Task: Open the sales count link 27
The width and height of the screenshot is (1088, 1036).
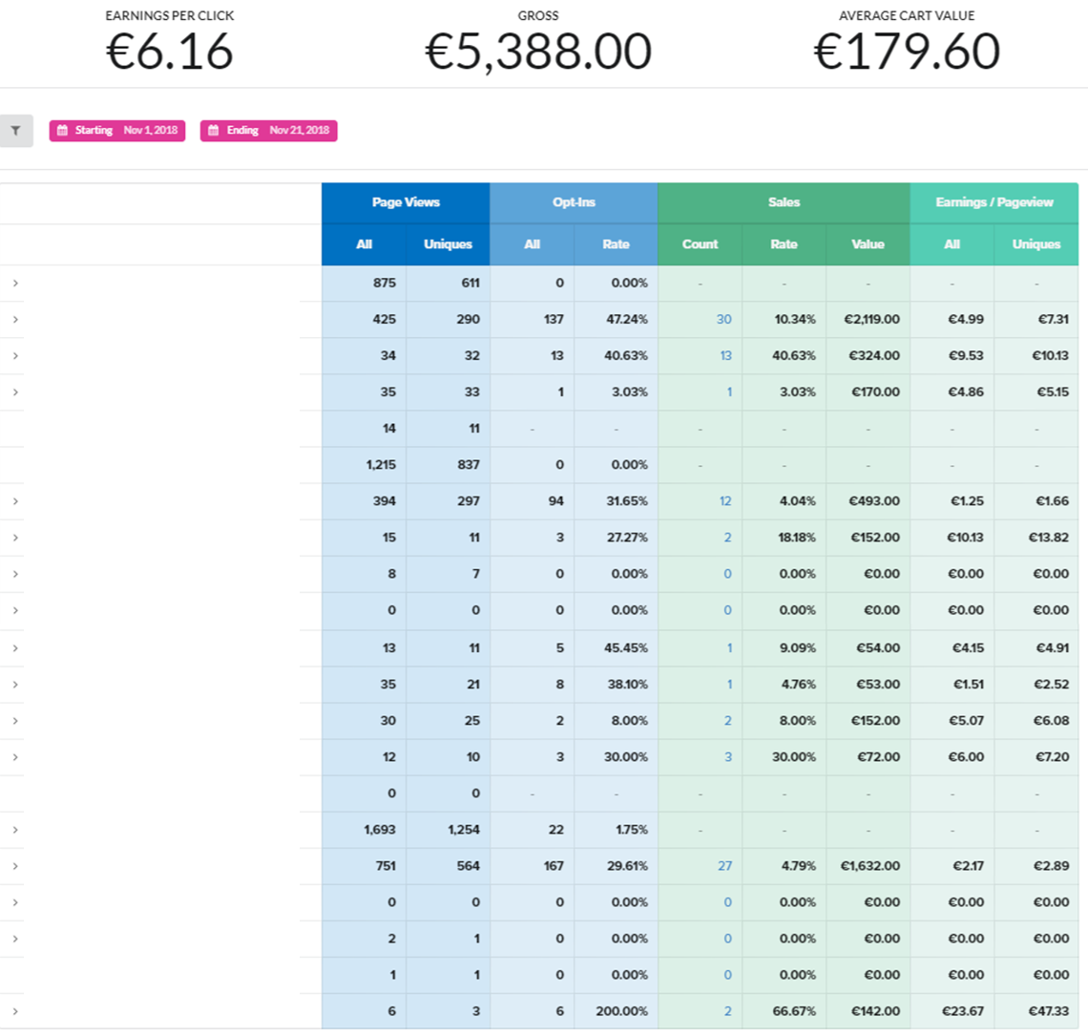Action: coord(724,866)
